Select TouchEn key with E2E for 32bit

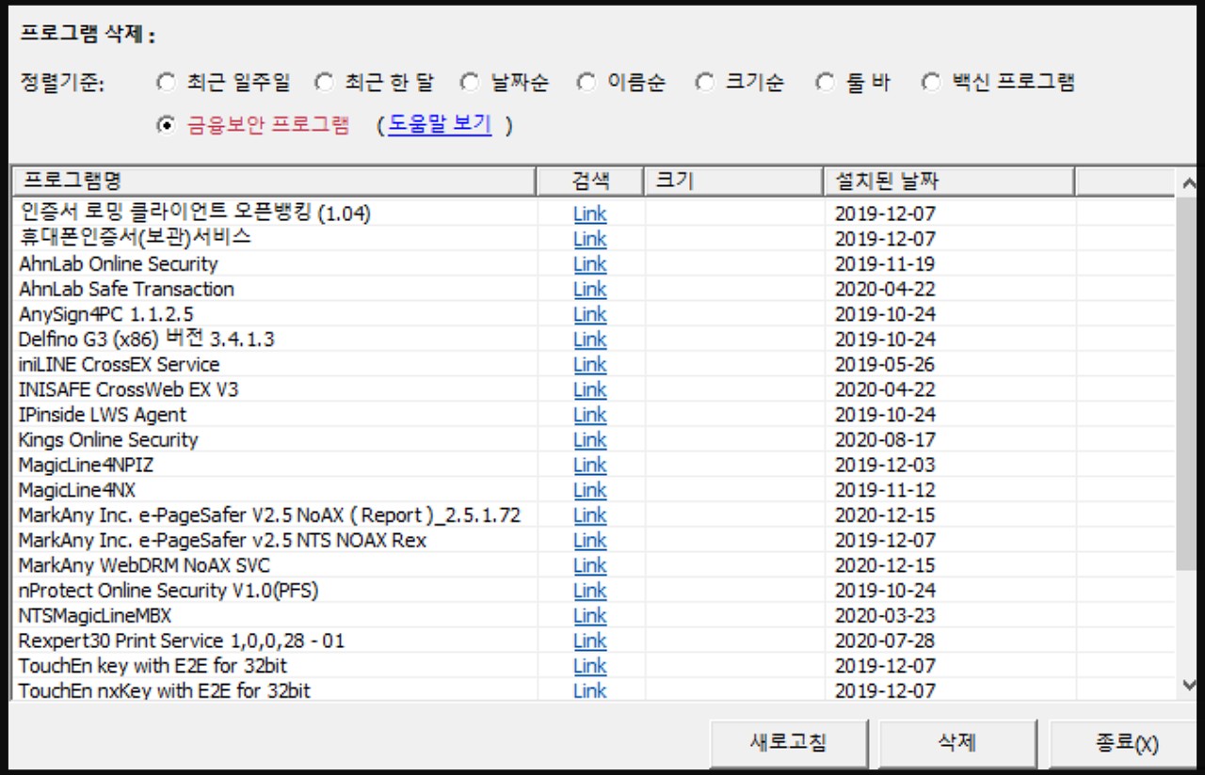[153, 666]
